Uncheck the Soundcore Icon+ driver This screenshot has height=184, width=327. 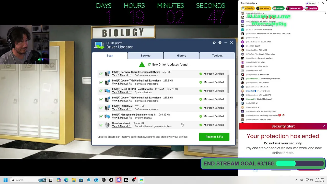(101, 125)
